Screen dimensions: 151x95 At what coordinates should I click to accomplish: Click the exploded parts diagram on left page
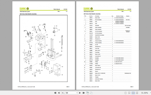point(44,48)
